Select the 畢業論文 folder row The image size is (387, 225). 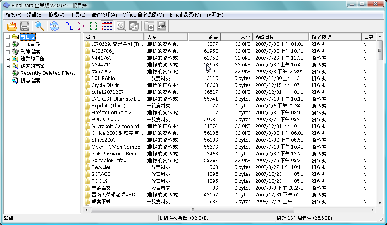(229, 188)
